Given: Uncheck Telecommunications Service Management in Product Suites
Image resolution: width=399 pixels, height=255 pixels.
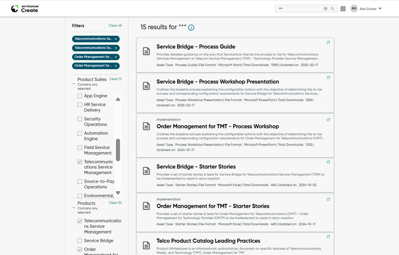Looking at the screenshot, I should click(80, 162).
